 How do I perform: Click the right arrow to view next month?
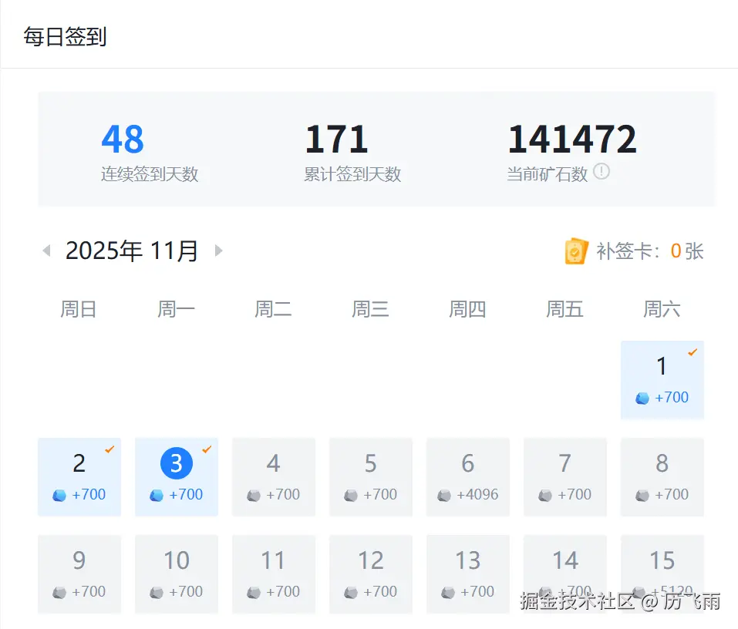point(218,250)
